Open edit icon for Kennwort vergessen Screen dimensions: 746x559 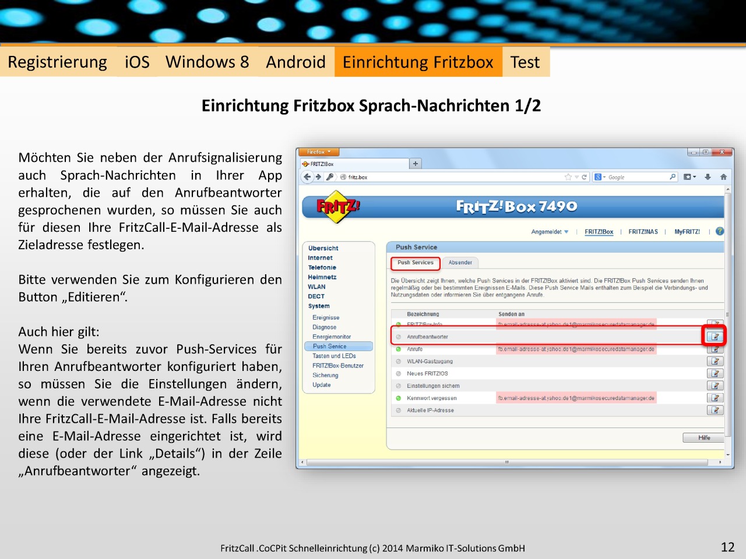click(715, 398)
